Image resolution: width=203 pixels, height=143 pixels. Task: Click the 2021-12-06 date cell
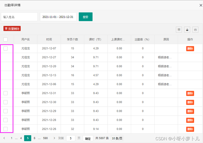coord(49,84)
